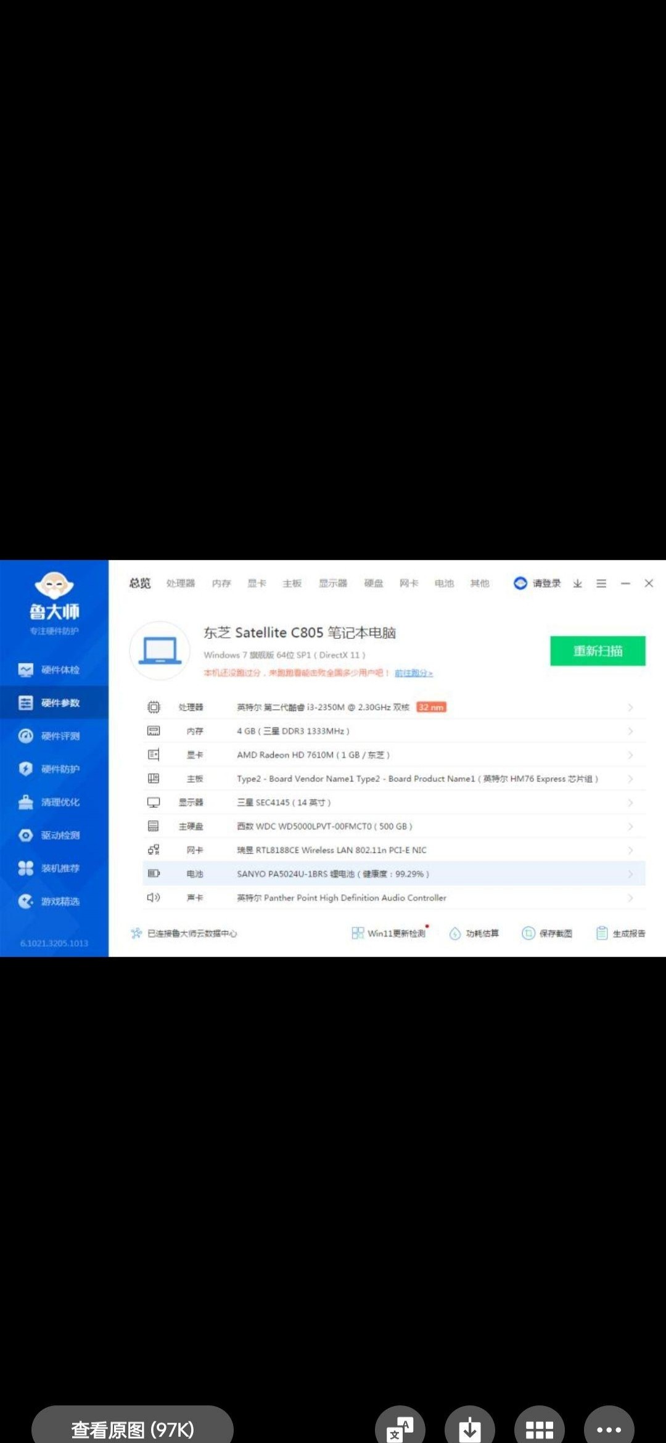
Task: Switch to the 硬盘 tab
Action: pos(374,583)
